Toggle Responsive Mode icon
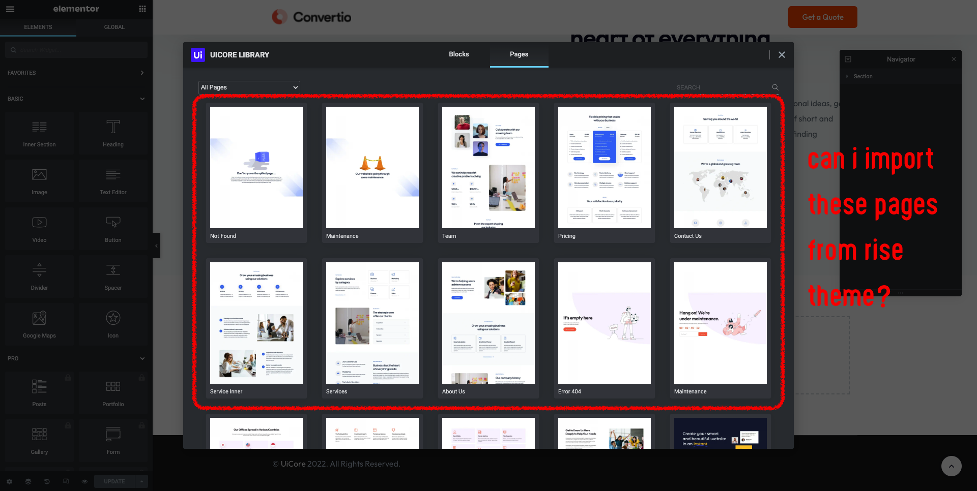This screenshot has height=491, width=977. (x=66, y=481)
